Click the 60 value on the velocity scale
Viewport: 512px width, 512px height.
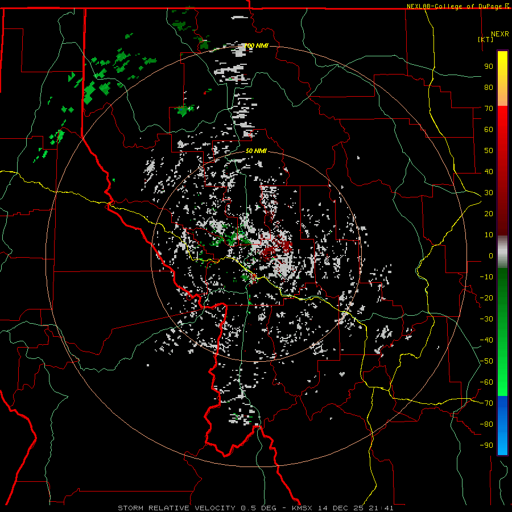[x=489, y=130]
